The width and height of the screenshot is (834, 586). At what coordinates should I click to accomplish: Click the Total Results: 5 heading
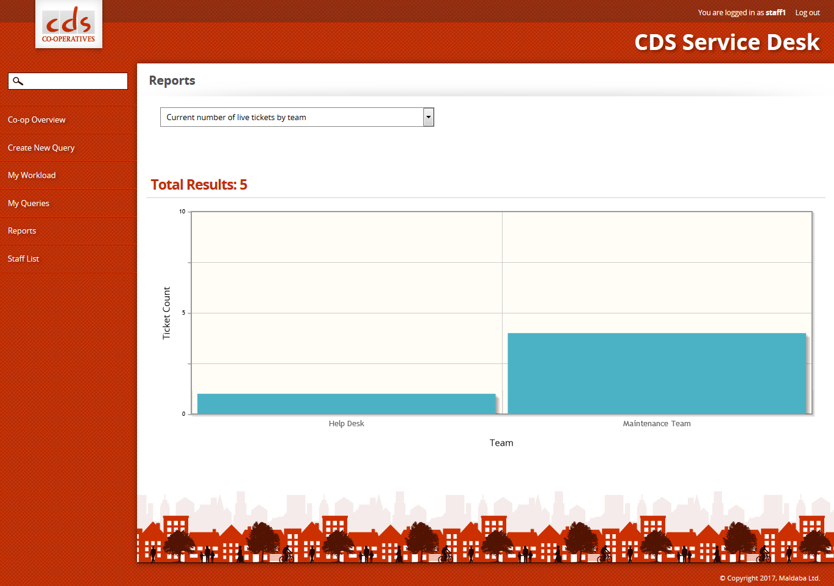pos(199,185)
